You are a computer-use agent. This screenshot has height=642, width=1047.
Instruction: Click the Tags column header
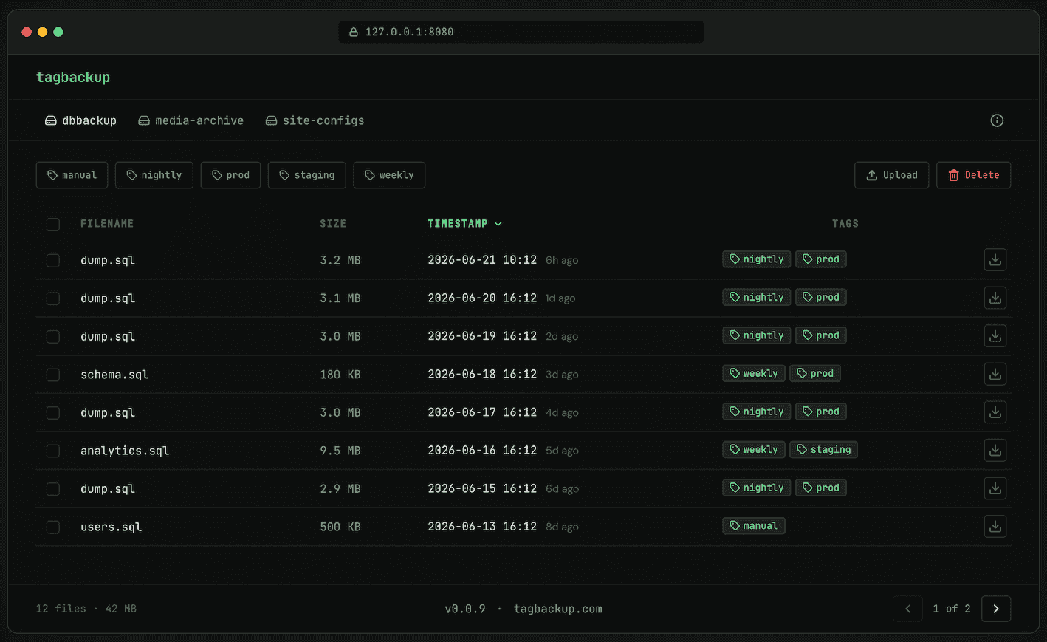(x=845, y=223)
